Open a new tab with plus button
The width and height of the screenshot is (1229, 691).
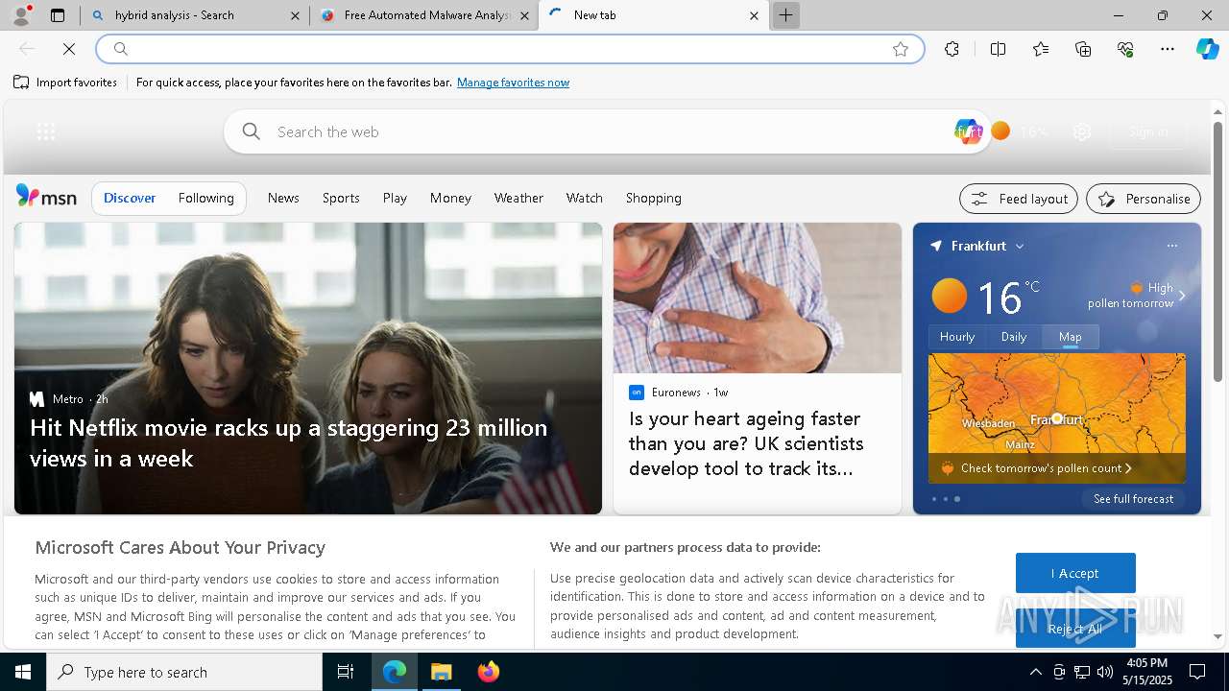(x=785, y=15)
